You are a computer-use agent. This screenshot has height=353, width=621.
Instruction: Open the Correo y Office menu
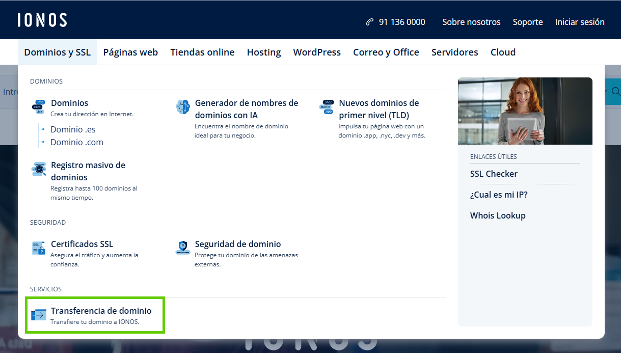[x=386, y=52]
